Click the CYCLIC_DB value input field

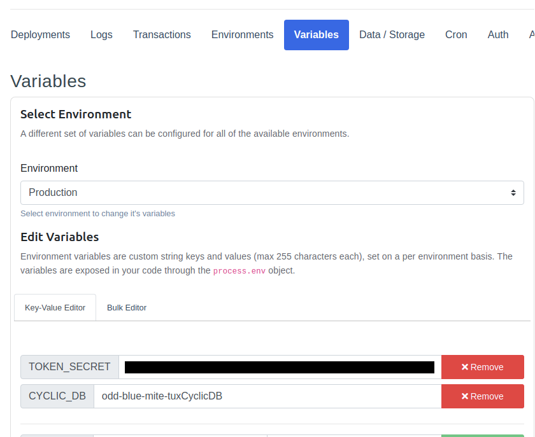(x=267, y=396)
